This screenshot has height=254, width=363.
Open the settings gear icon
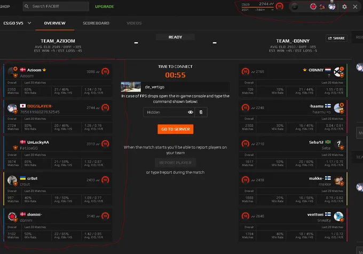coord(344,7)
